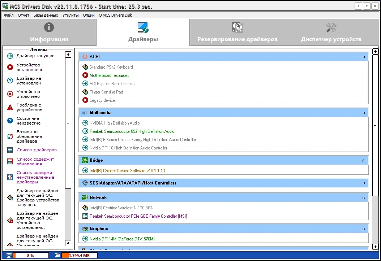The image size is (381, 261).
Task: Click the memory usage 1,799.4 MB bar
Action: [x=80, y=256]
